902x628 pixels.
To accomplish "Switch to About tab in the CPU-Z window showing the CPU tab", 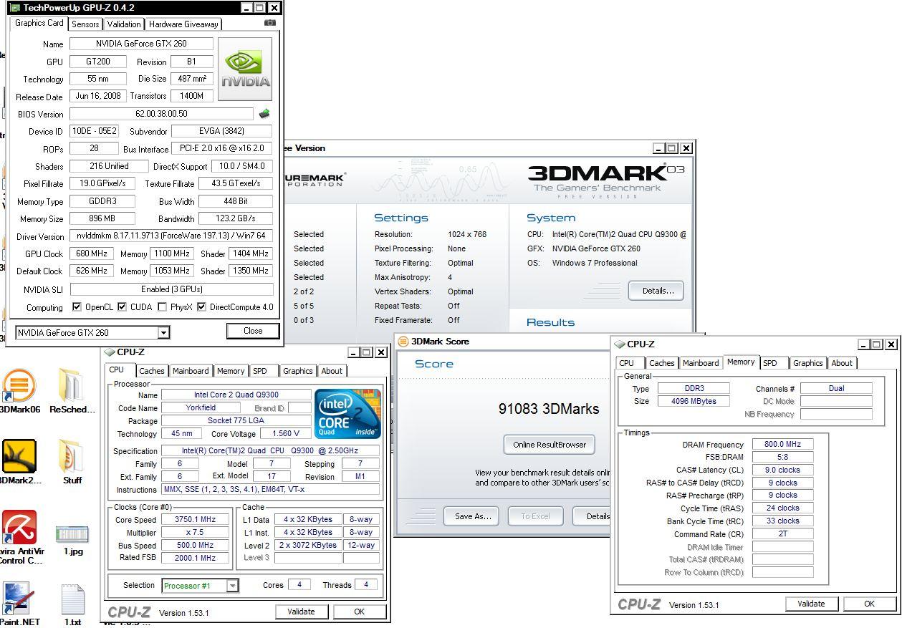I will coord(331,371).
